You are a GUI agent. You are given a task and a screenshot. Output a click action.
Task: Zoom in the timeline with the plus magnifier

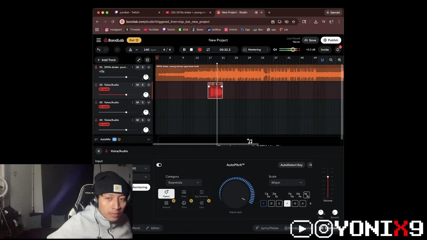pyautogui.click(x=339, y=60)
